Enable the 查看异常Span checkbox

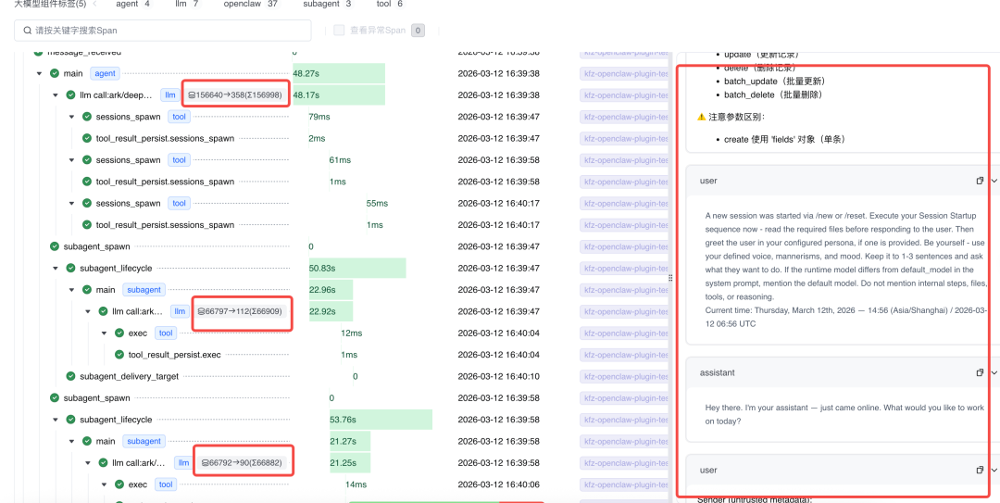tap(339, 30)
